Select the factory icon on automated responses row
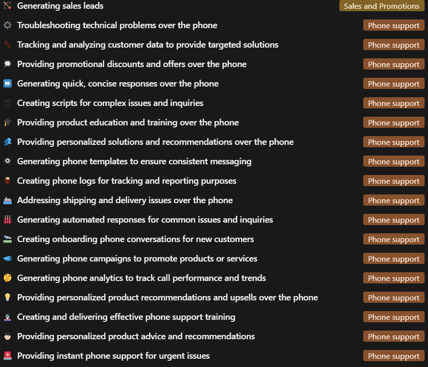This screenshot has height=367, width=428. pyautogui.click(x=7, y=220)
